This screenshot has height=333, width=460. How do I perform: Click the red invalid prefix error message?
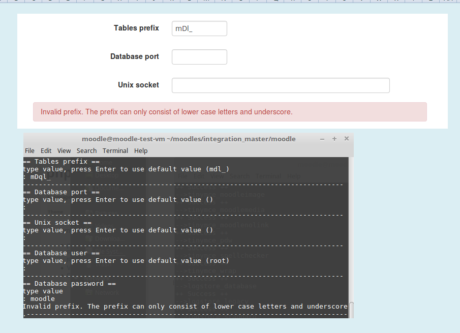click(230, 112)
